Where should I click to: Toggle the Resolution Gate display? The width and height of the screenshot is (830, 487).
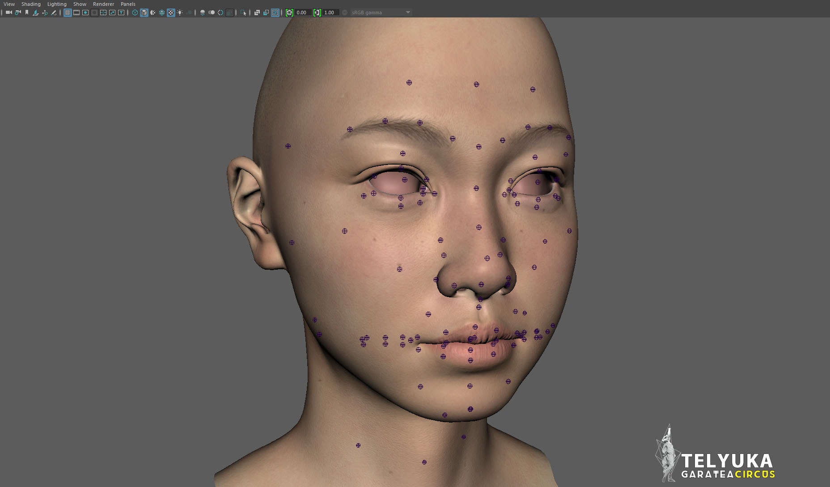coord(85,13)
